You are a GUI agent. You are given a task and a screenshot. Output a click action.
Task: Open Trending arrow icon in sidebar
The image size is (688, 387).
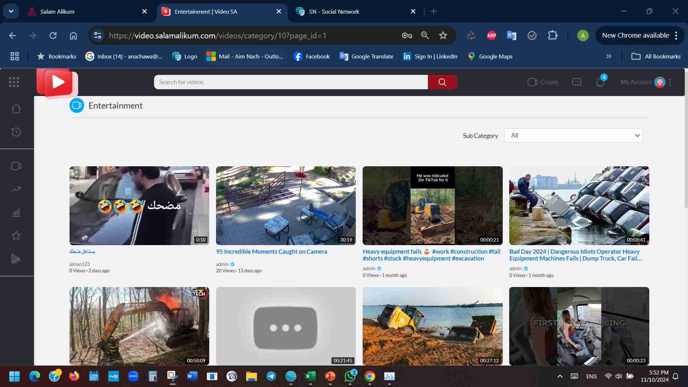coord(16,189)
